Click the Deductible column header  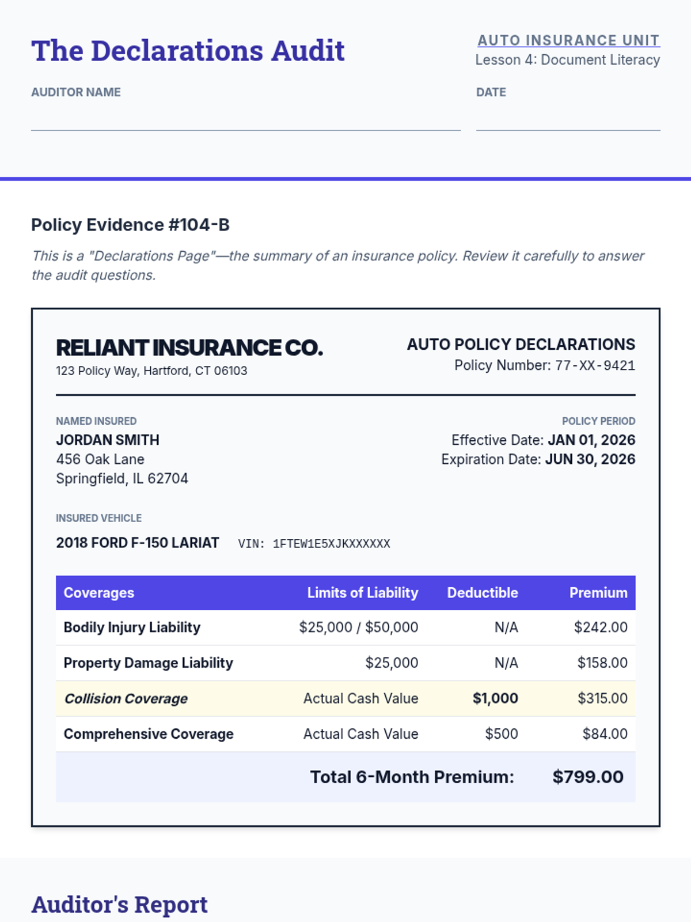point(483,592)
